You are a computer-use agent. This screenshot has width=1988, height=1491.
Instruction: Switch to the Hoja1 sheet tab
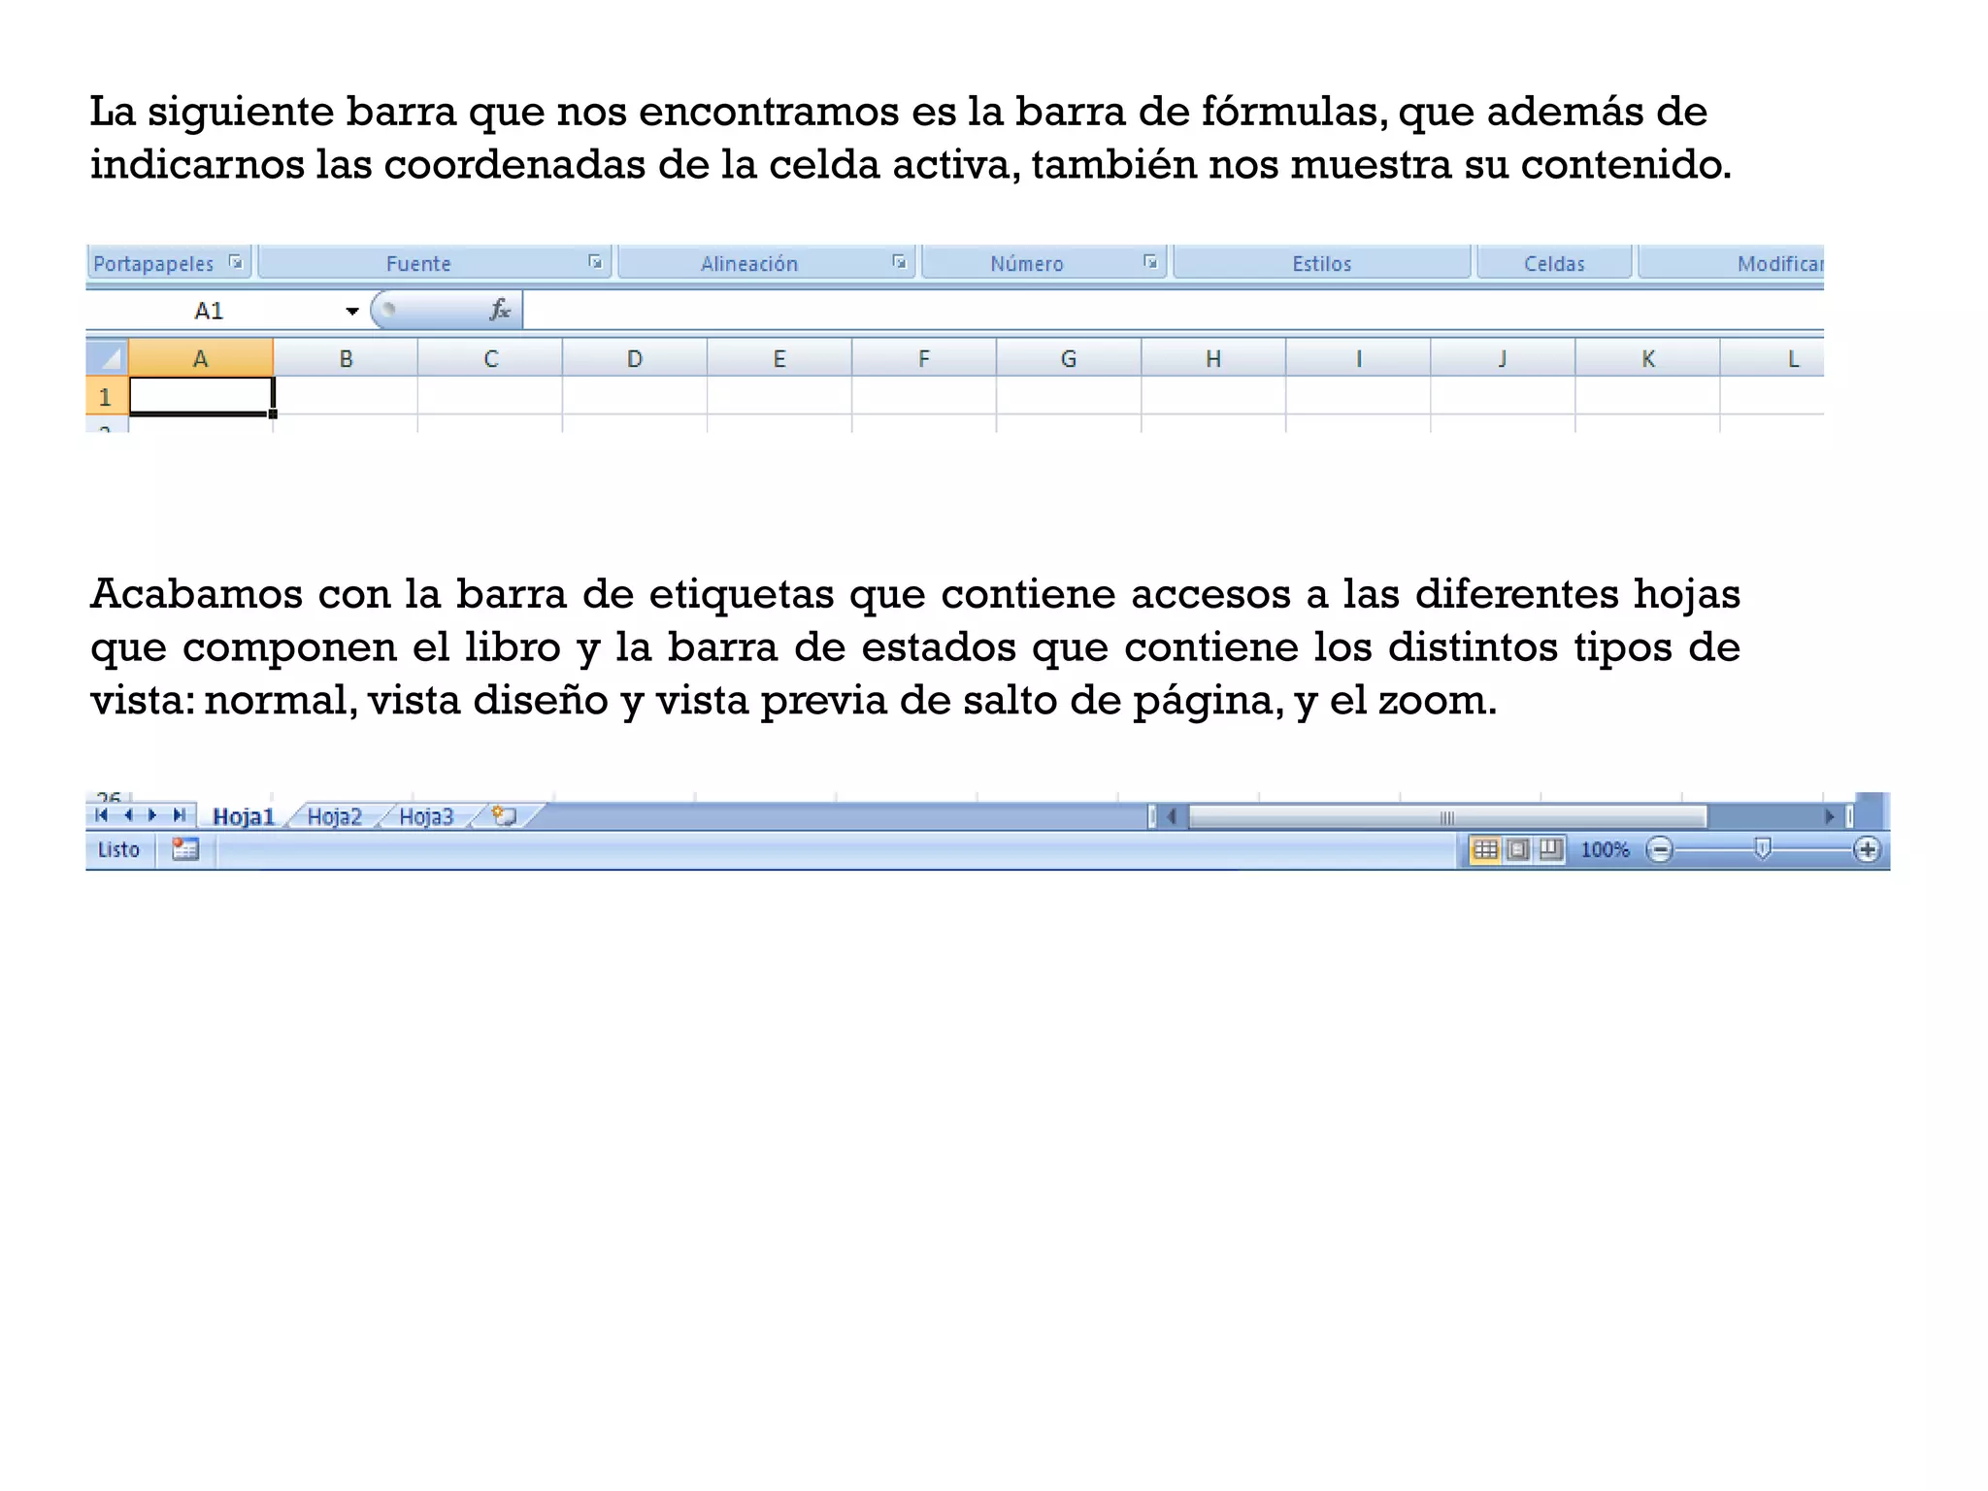244,816
